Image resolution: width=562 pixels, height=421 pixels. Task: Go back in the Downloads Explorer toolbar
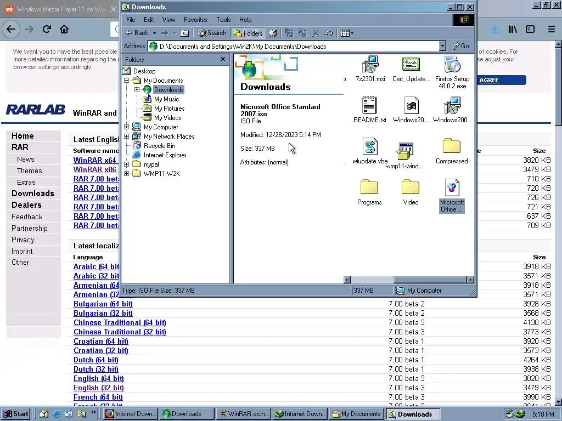point(137,33)
